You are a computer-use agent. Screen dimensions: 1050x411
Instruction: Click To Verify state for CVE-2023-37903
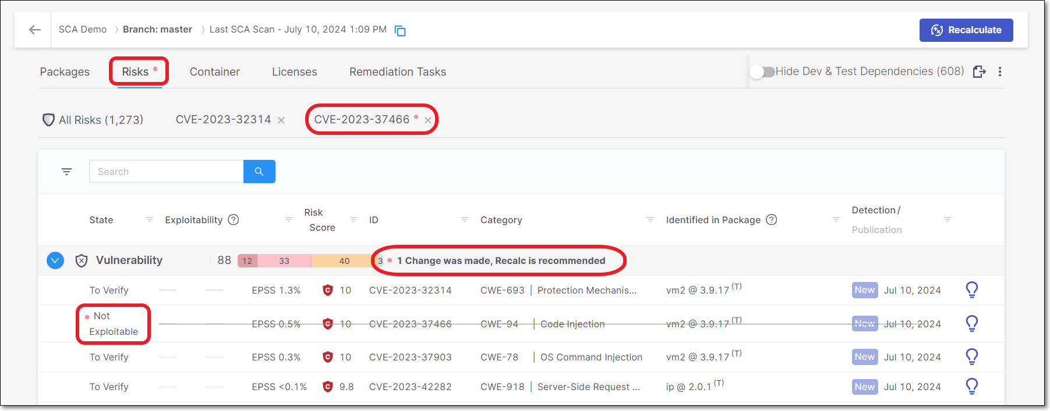pos(109,357)
